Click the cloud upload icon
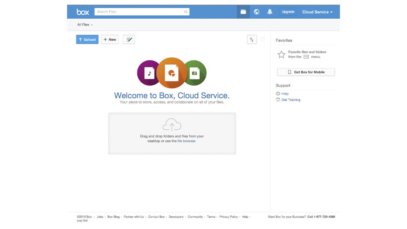 172,125
